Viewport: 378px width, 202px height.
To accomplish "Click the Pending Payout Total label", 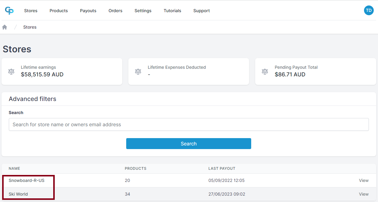I will (296, 67).
